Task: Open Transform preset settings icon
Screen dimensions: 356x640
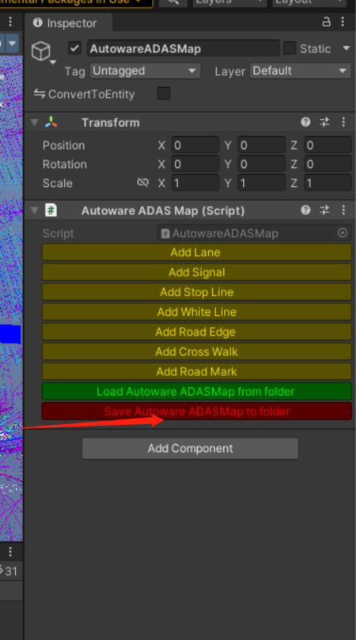Action: pos(324,122)
